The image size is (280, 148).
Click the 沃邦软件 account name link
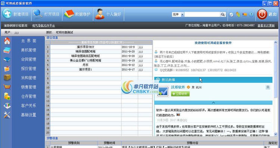[178, 87]
